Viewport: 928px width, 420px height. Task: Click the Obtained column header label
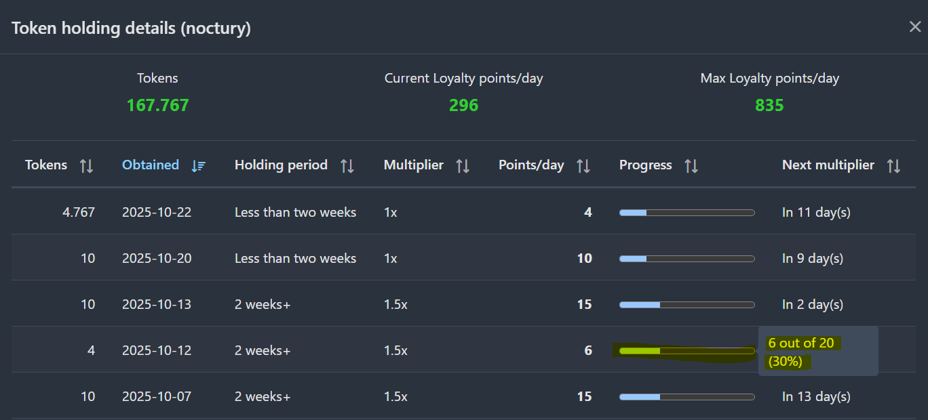151,165
